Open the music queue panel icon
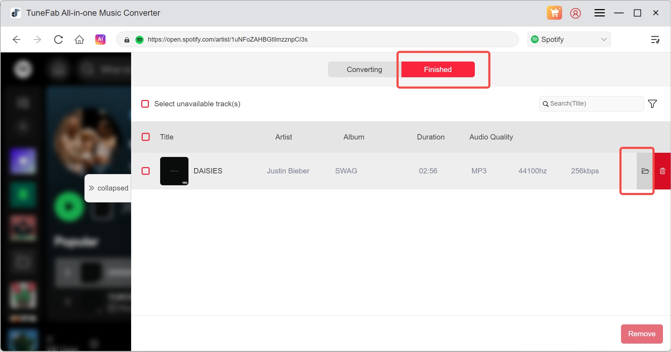 [x=655, y=39]
